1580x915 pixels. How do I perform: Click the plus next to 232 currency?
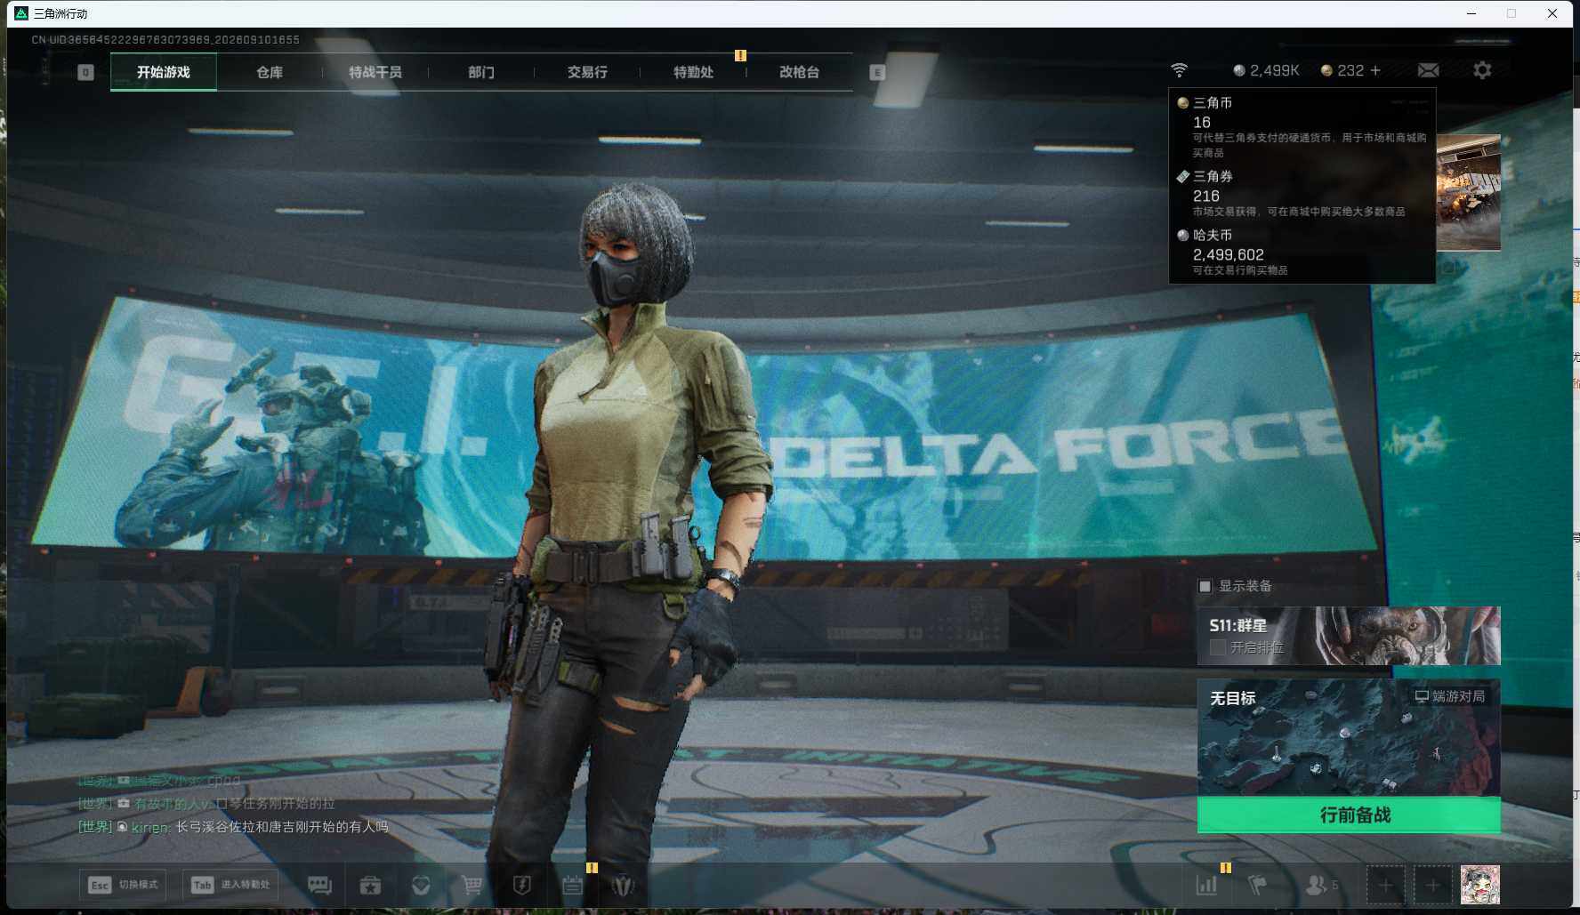point(1375,70)
